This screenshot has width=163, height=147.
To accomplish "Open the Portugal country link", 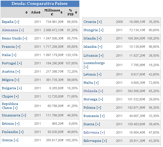I will coord(9,63).
